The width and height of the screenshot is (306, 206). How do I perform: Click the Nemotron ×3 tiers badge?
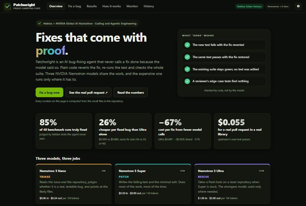278,6
